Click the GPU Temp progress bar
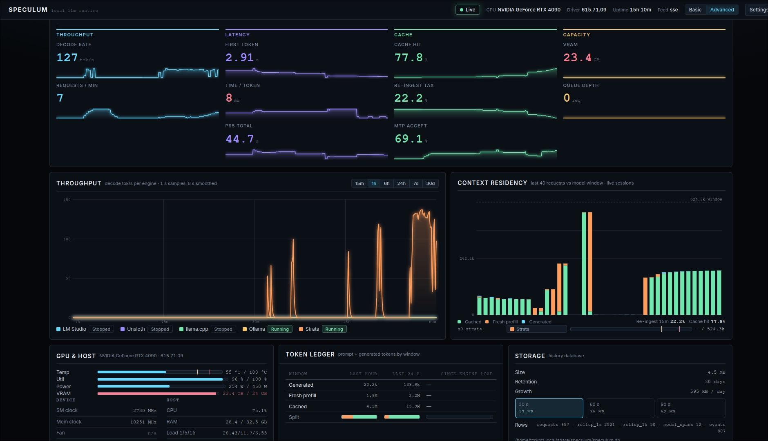 click(x=160, y=372)
